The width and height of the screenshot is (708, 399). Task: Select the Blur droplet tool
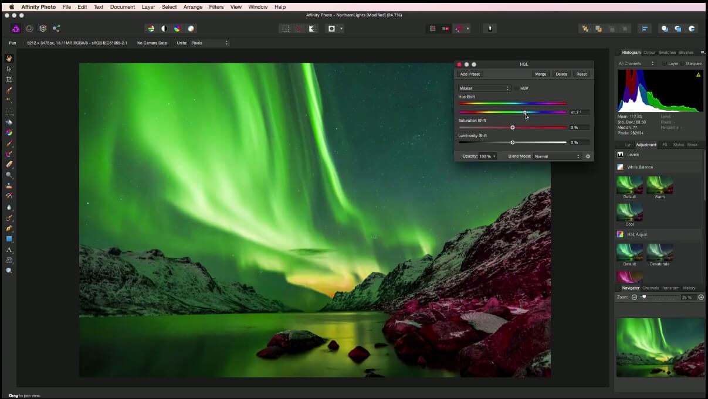pos(9,207)
